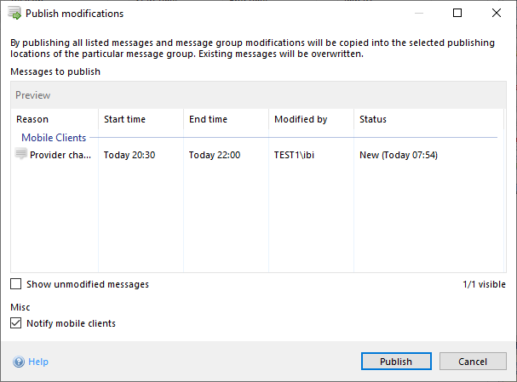Uncheck Notify mobile clients

coord(16,323)
